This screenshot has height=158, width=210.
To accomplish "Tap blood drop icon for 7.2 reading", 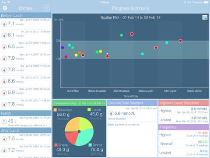I will tap(4, 151).
